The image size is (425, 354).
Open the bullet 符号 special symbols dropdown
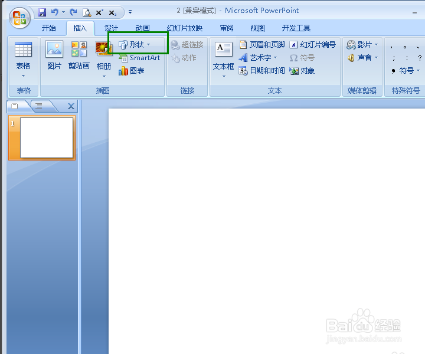click(x=405, y=71)
